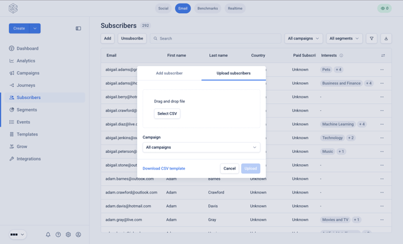Click the filter funnel icon
The width and height of the screenshot is (403, 244).
click(x=372, y=38)
